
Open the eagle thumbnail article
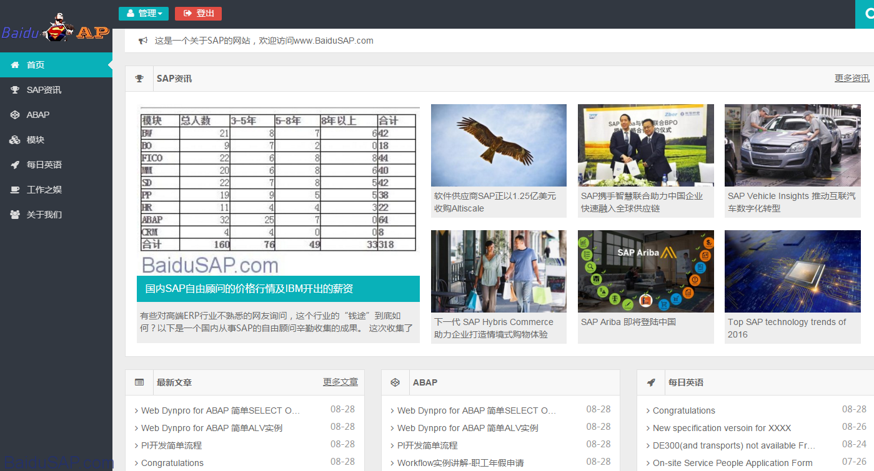tap(499, 145)
